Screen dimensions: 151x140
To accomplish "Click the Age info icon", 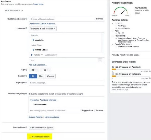I will (x=26, y=70).
